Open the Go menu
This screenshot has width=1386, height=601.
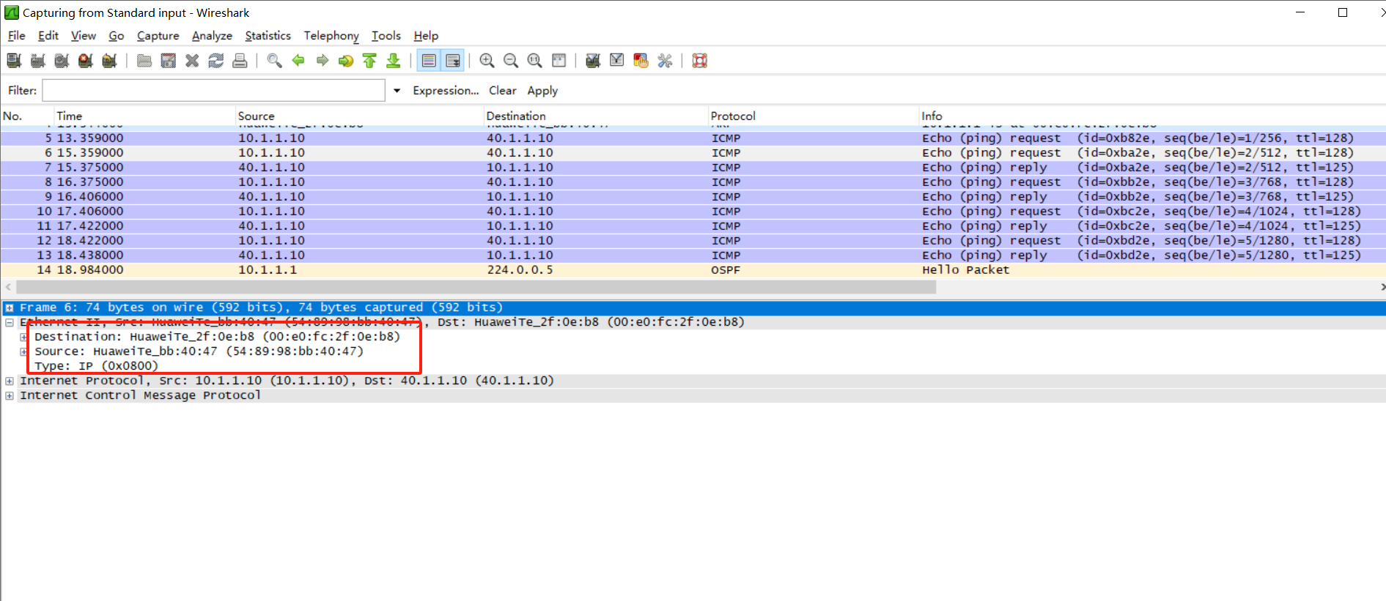tap(117, 36)
